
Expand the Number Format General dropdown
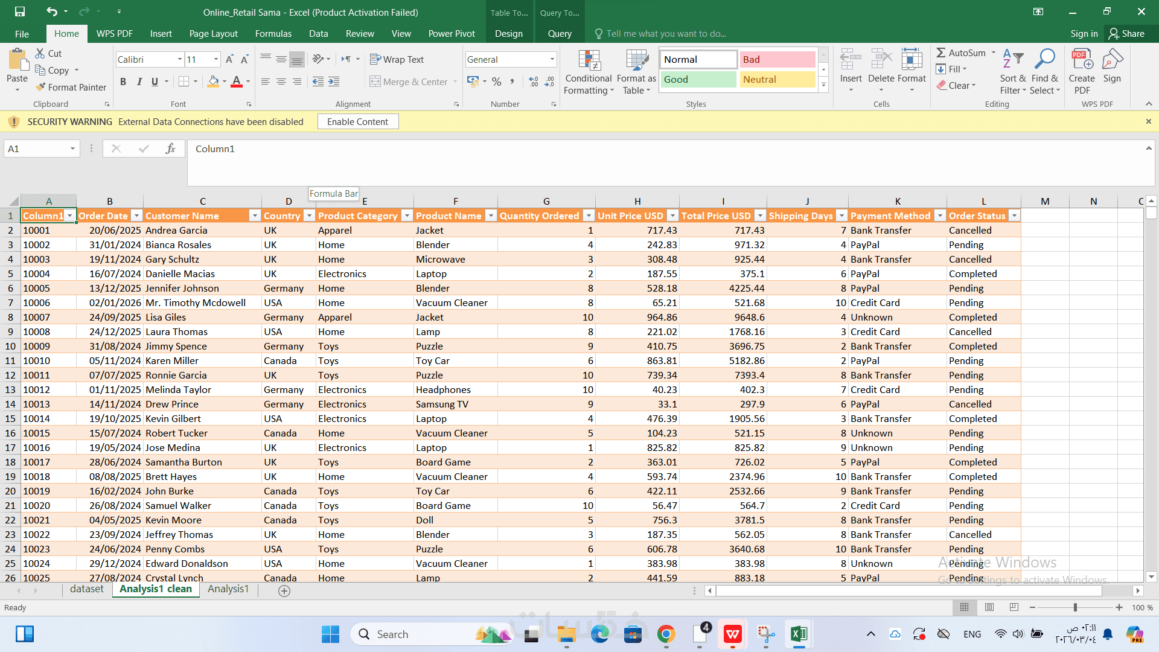pyautogui.click(x=552, y=59)
